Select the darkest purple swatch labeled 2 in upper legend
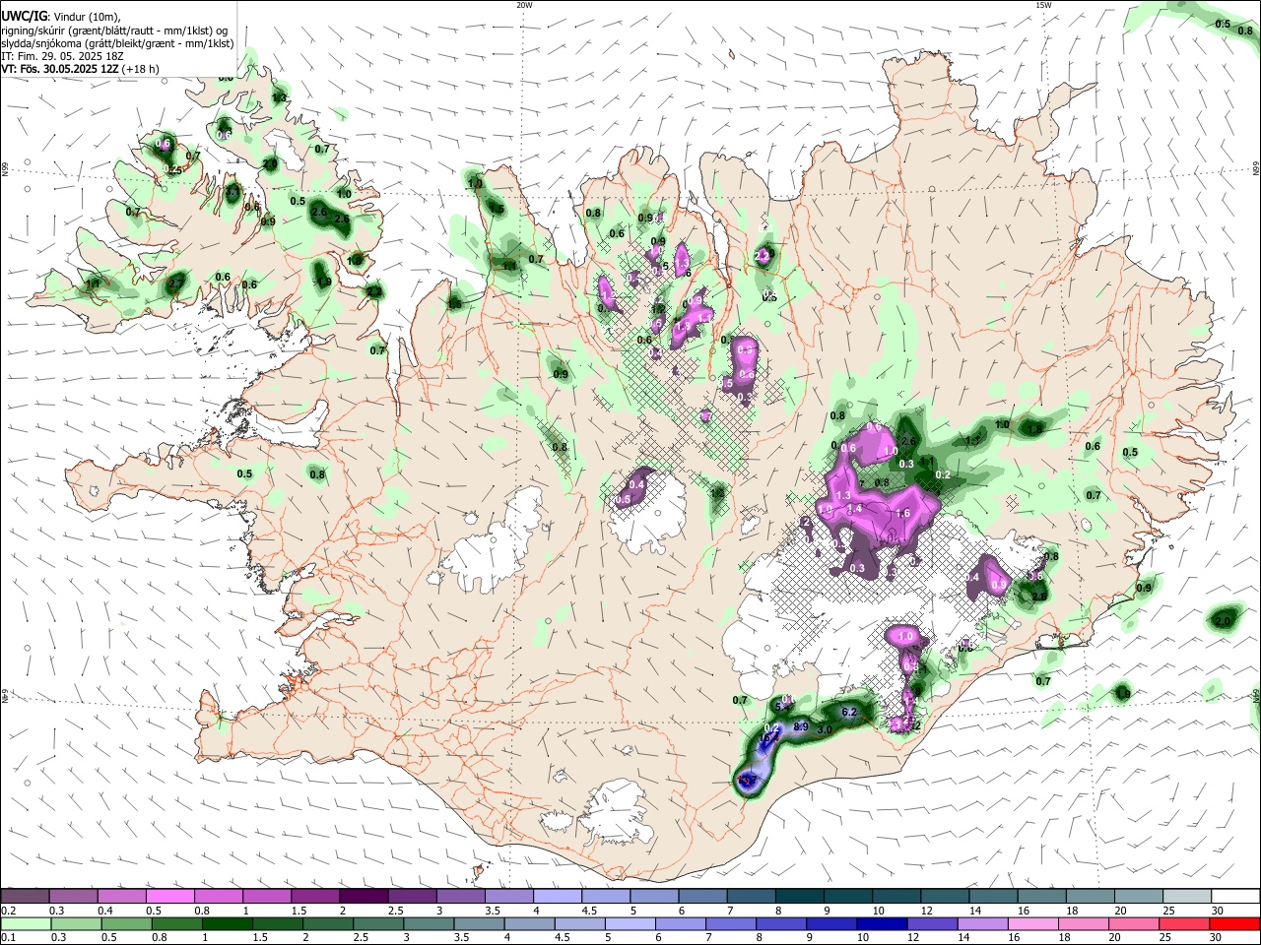 tap(363, 897)
